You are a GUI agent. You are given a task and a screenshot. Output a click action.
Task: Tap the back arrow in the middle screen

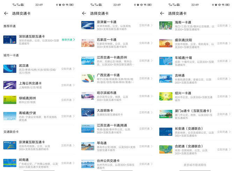point(84,13)
